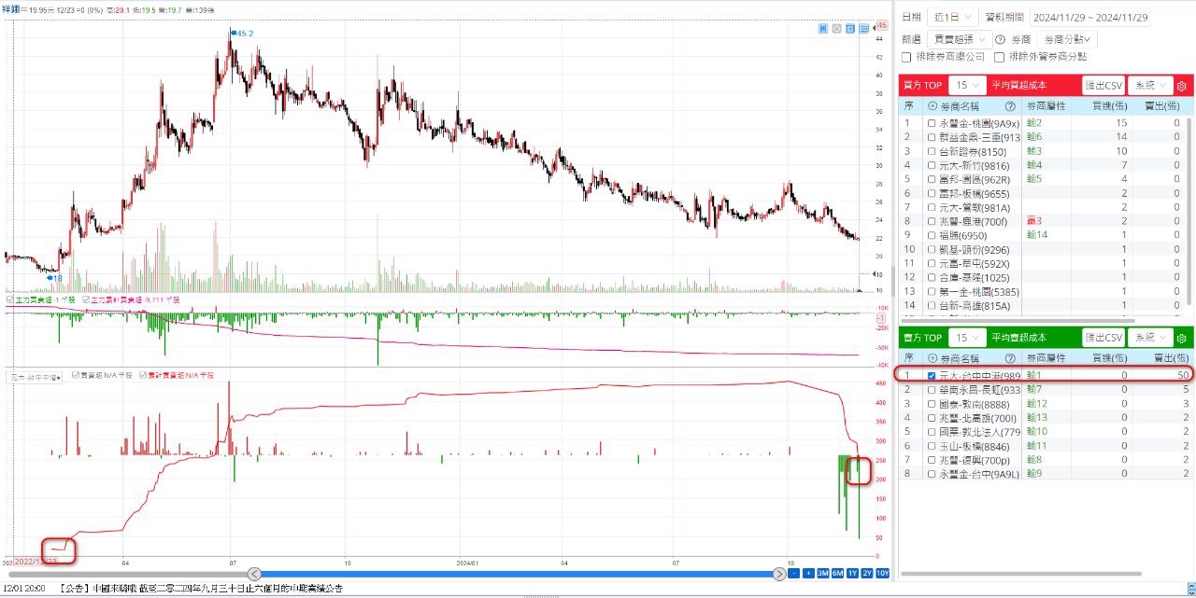The image size is (1196, 598).
Task: Enable 排除券商總公司 checkbox
Action: [x=906, y=57]
